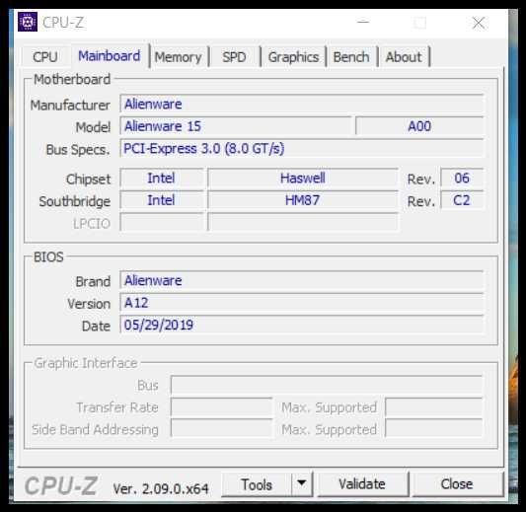Click the Validate button

(x=362, y=483)
